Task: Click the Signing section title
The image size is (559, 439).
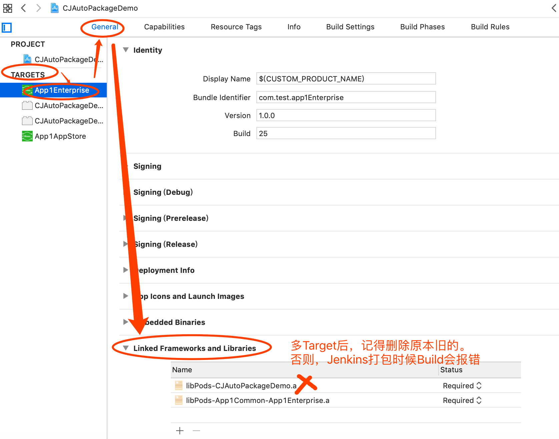Action: [147, 166]
